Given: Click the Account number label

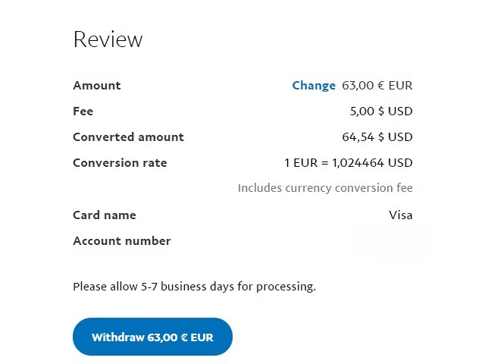Looking at the screenshot, I should (122, 241).
